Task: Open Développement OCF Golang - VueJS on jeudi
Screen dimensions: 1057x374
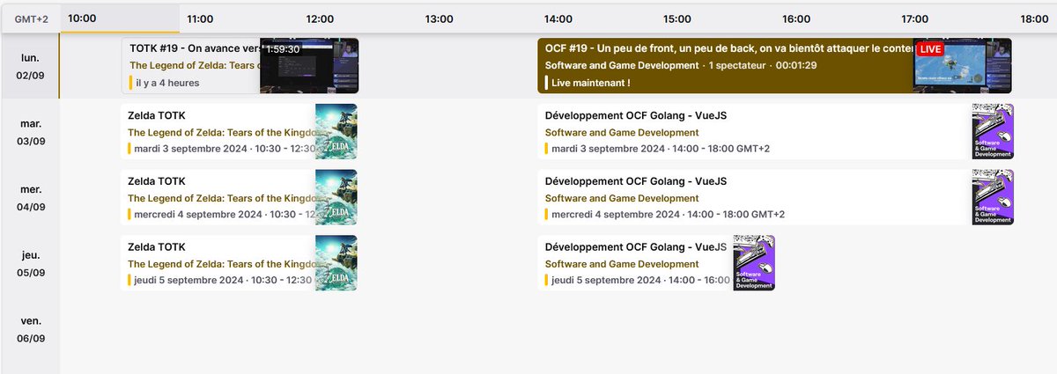Action: (x=636, y=247)
